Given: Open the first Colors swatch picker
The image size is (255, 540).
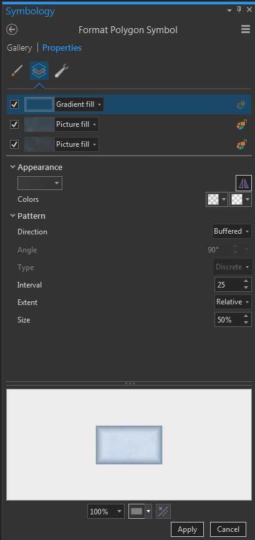Looking at the screenshot, I should point(217,199).
